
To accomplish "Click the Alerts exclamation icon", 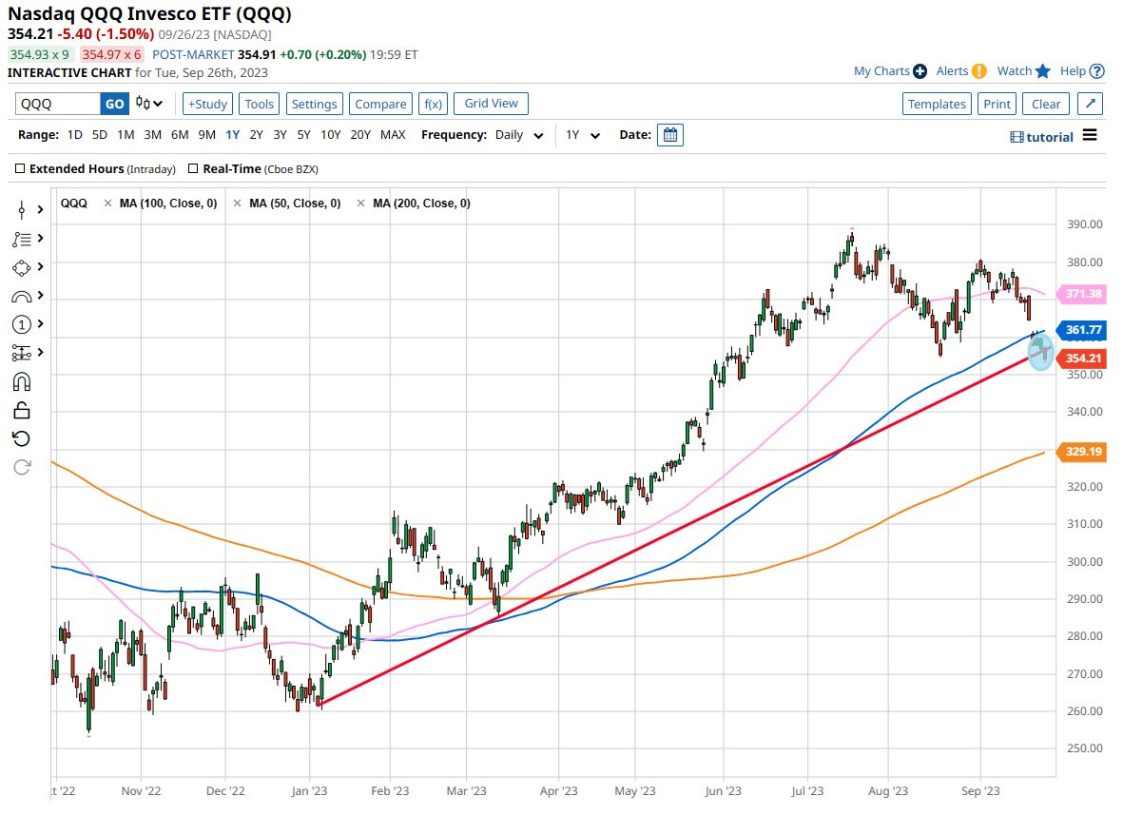I will (979, 71).
